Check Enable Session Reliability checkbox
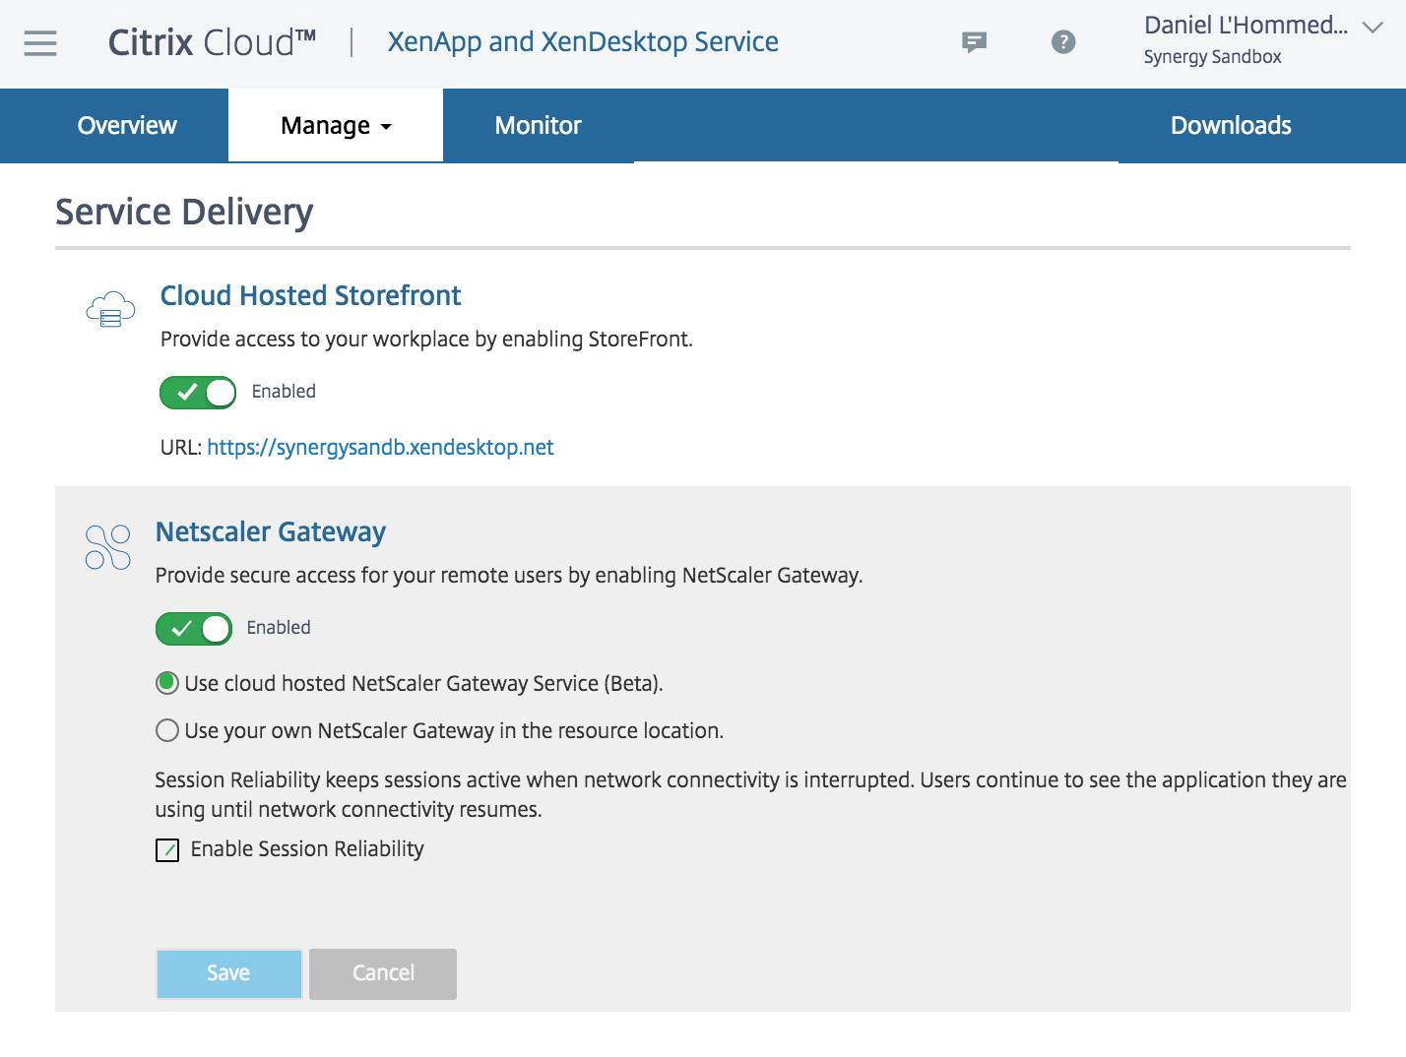 pos(167,850)
